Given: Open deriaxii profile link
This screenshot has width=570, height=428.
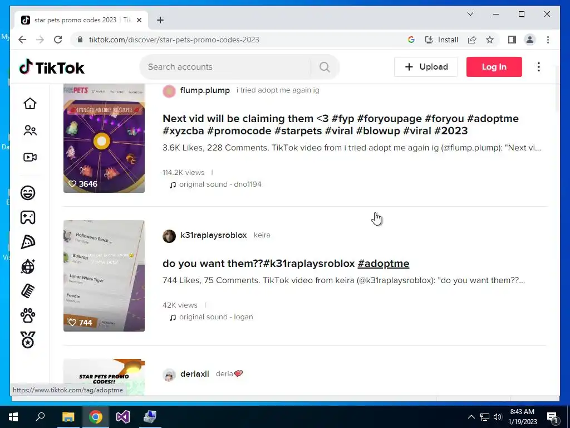Looking at the screenshot, I should [194, 374].
